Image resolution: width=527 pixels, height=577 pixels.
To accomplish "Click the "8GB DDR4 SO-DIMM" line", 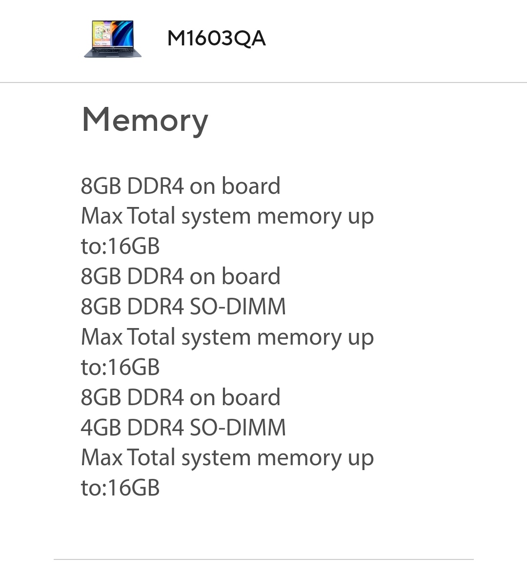I will [x=183, y=307].
